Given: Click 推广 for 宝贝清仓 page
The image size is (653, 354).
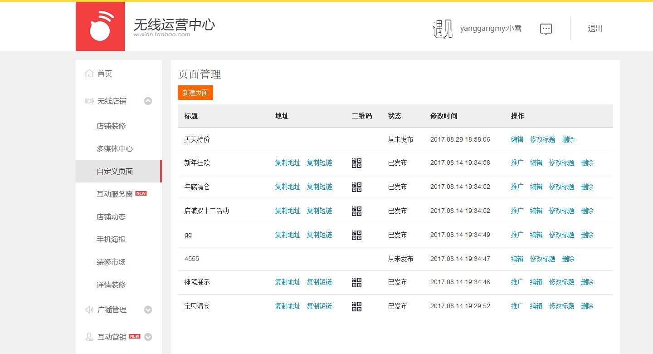Looking at the screenshot, I should pos(517,306).
